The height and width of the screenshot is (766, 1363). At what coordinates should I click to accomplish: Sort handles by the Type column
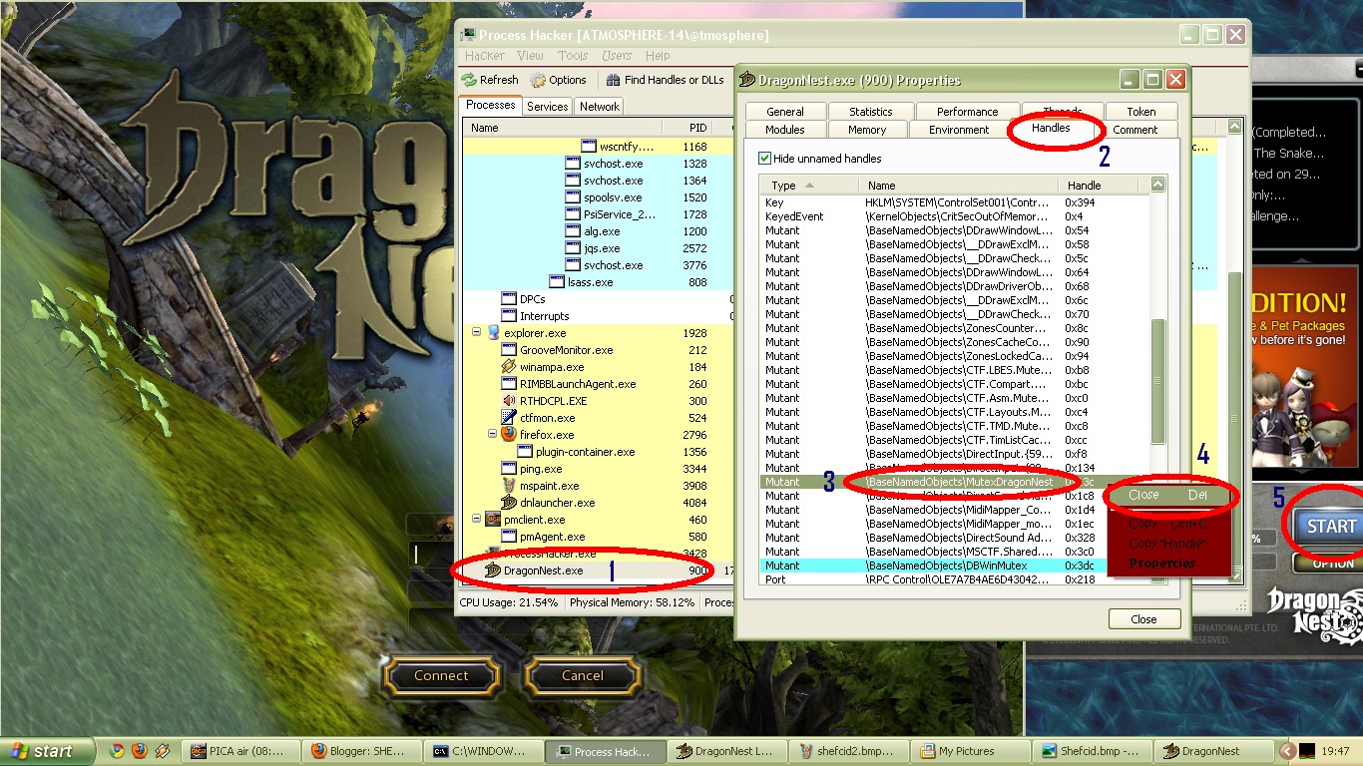(808, 186)
